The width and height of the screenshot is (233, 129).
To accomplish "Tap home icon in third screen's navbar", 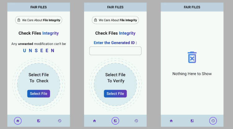I will (x=171, y=121).
